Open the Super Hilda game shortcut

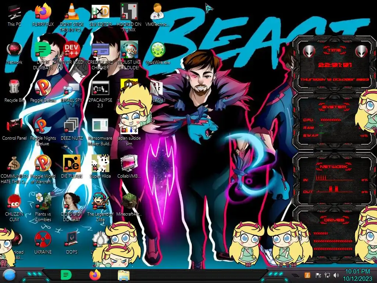101,167
